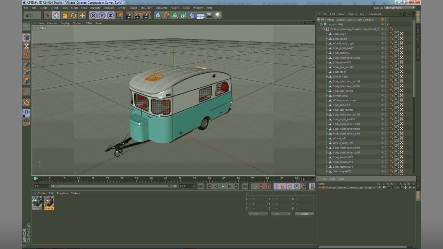Click the Undo arrow icon
Screen dimensions: 443x249
[x=29, y=15]
